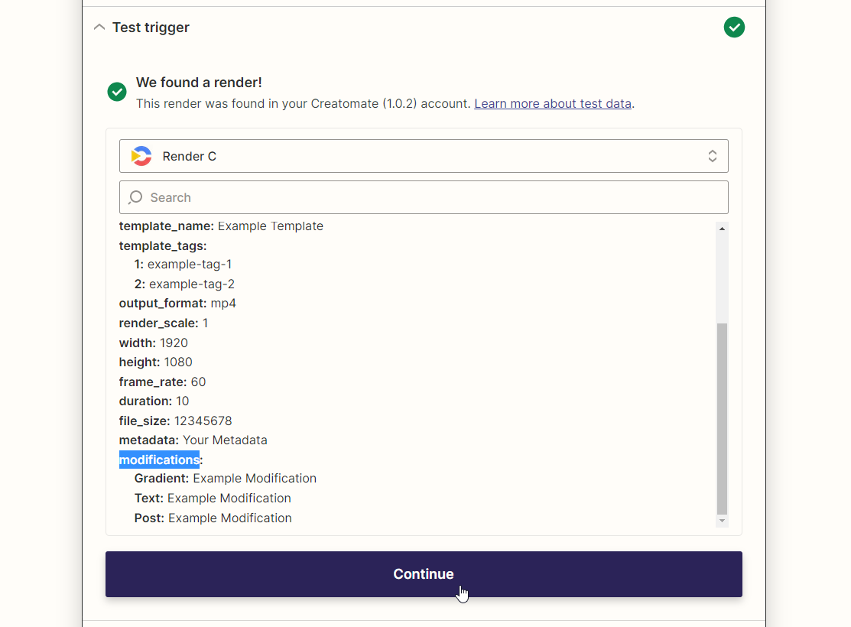
Task: Open the Render C record dropdown
Action: pyautogui.click(x=424, y=156)
